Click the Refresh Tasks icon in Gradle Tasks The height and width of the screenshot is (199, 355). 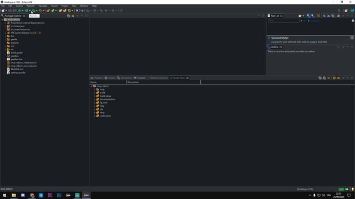334,78
